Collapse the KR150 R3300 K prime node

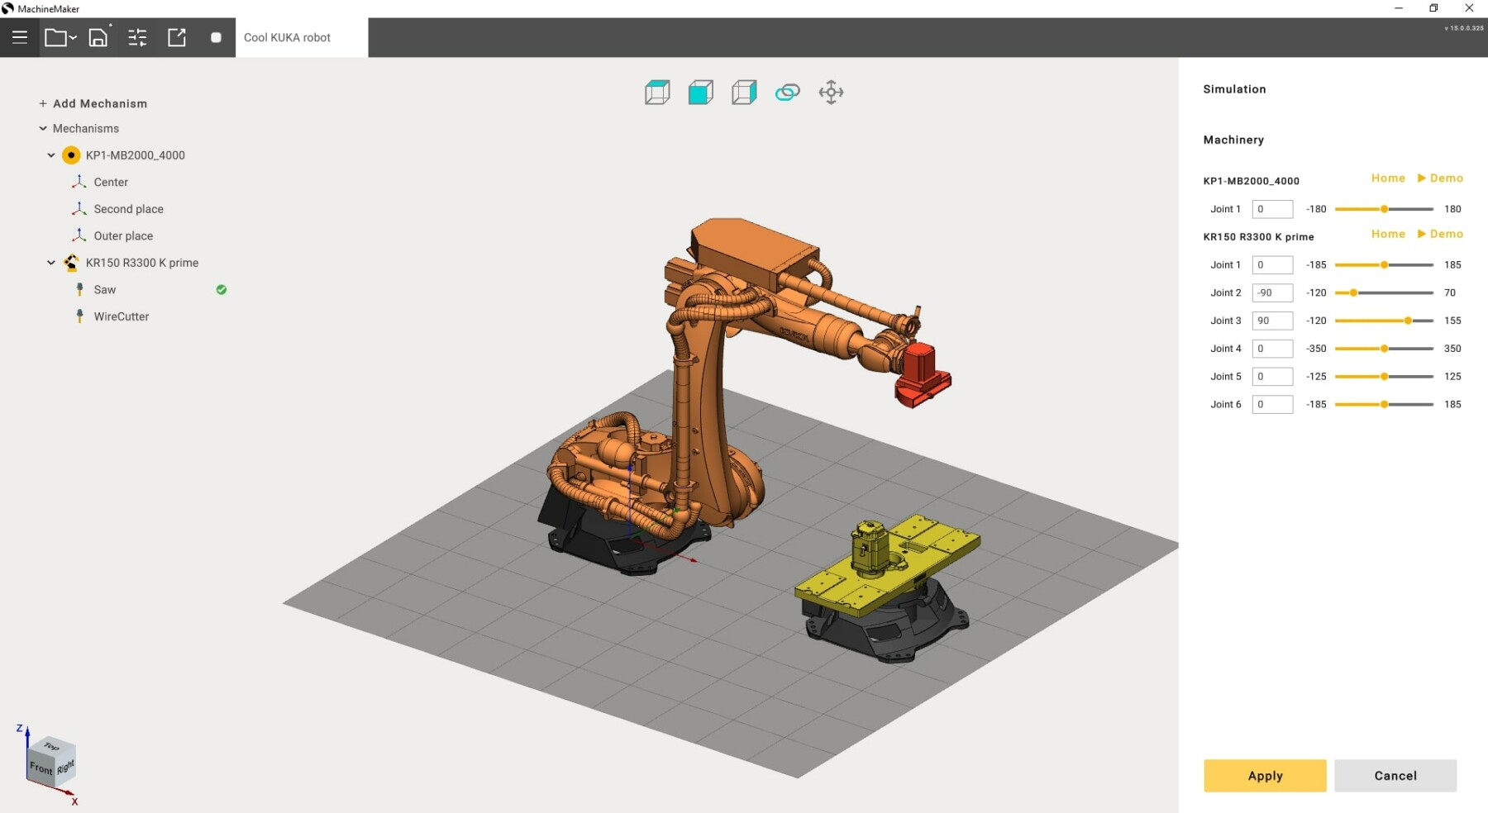[51, 262]
